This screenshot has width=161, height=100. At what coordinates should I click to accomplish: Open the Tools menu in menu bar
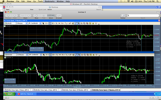(x=40, y=1)
